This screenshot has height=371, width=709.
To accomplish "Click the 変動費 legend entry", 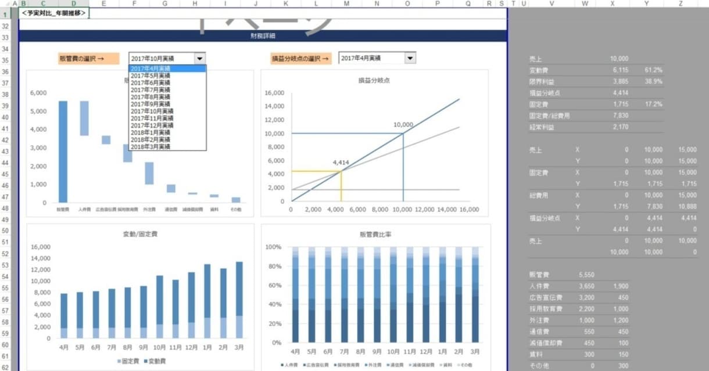I will [152, 361].
